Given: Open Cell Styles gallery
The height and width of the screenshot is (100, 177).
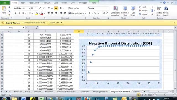Looking at the screenshot, I should point(133,11).
